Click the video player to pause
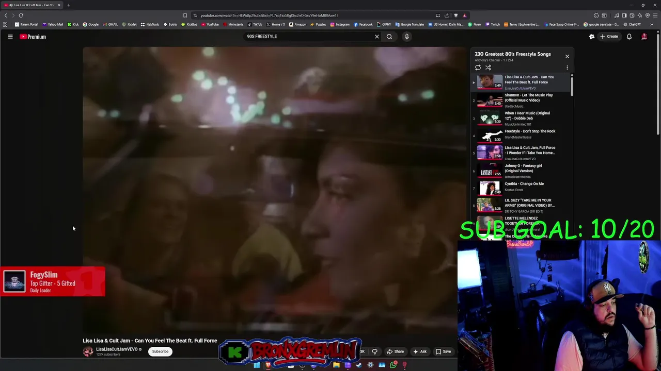The width and height of the screenshot is (661, 371). (274, 191)
